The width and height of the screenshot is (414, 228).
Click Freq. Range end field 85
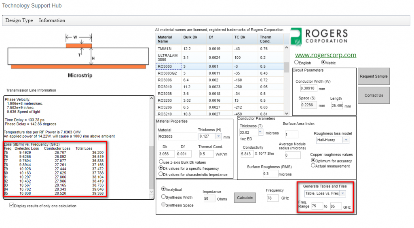coord(336,206)
